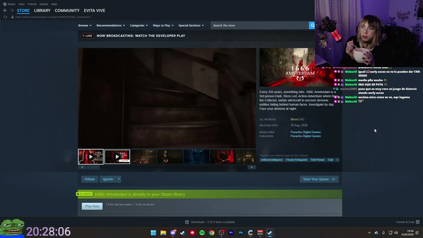Open the Browse dropdown

85,25
